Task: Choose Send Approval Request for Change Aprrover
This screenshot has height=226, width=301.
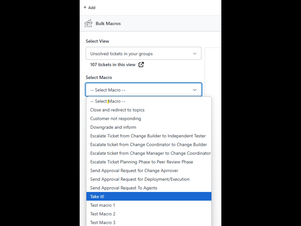Action: click(134, 170)
